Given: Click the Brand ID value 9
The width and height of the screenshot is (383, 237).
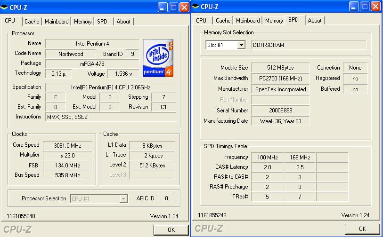Looking at the screenshot, I should pyautogui.click(x=132, y=54).
